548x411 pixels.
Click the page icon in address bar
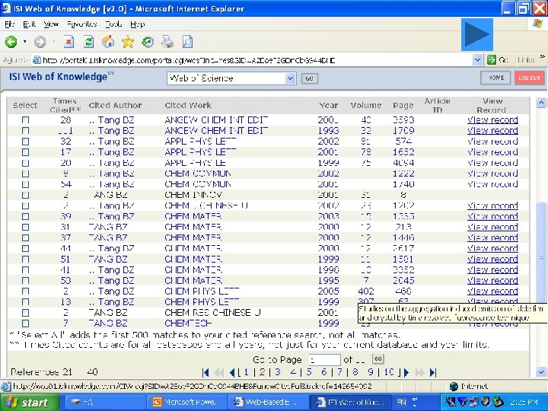coord(37,60)
